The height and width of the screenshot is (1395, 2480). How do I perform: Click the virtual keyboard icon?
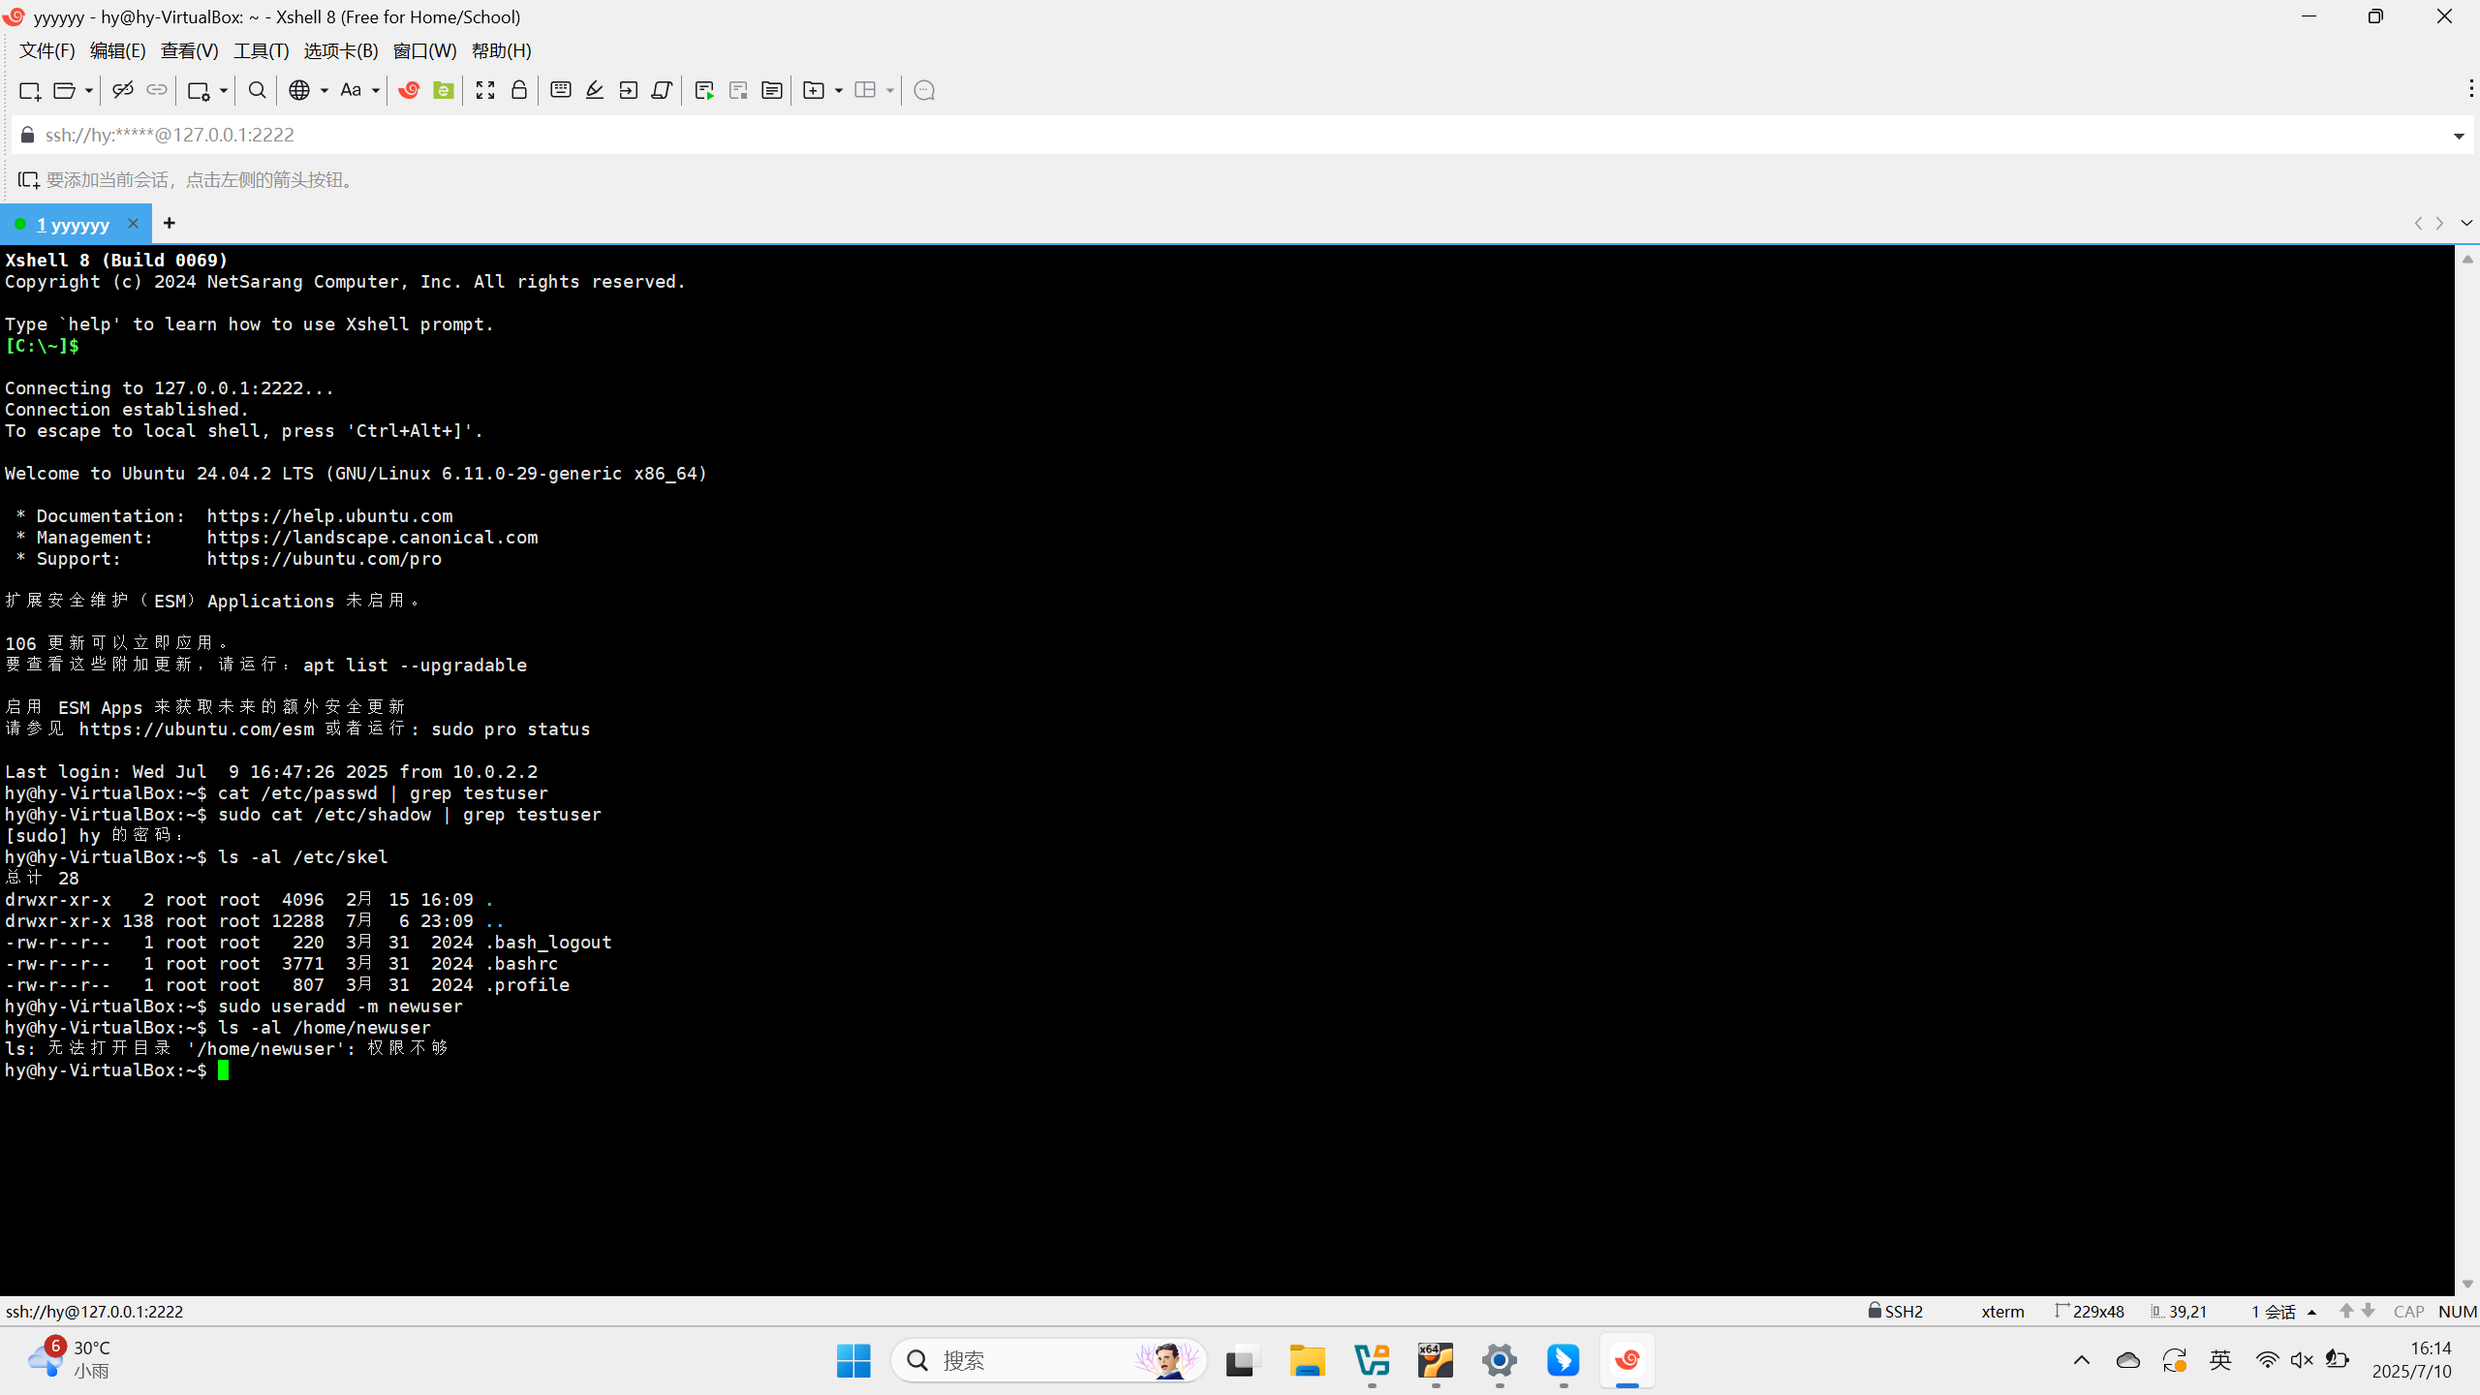coord(560,90)
